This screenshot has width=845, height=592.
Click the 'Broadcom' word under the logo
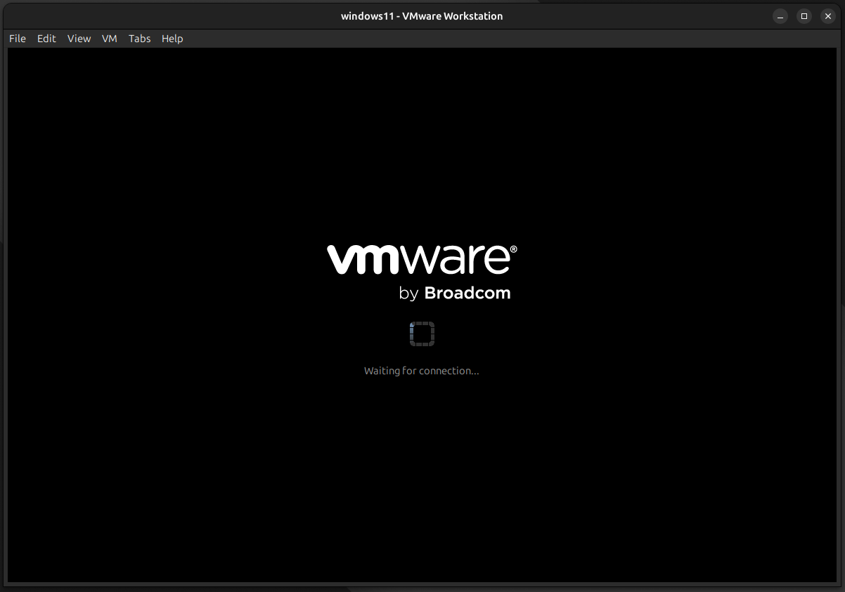[x=467, y=293]
